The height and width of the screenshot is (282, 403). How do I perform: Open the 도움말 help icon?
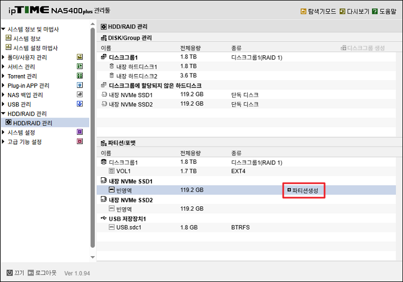[x=374, y=11]
